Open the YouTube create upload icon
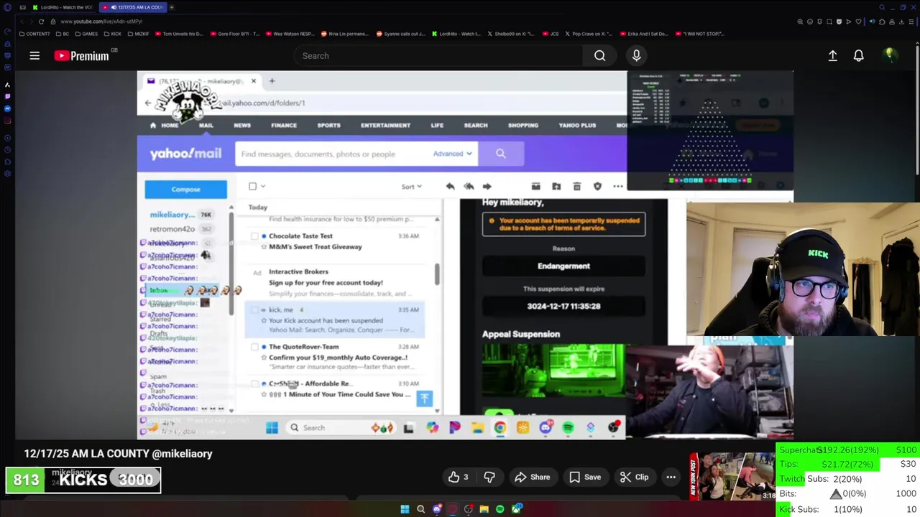The height and width of the screenshot is (517, 920). click(x=832, y=55)
